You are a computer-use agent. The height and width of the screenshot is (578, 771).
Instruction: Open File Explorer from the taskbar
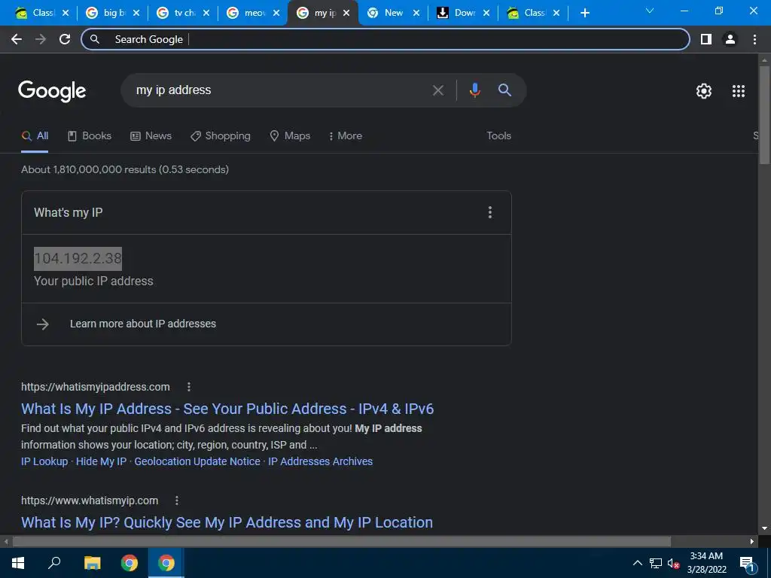pyautogui.click(x=92, y=563)
